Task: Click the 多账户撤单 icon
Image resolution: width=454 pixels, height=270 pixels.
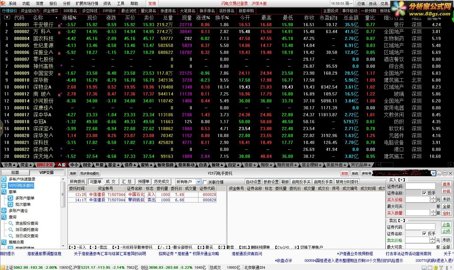Action: 10,198
